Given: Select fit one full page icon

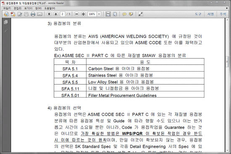Looking at the screenshot, I should tap(115, 14).
